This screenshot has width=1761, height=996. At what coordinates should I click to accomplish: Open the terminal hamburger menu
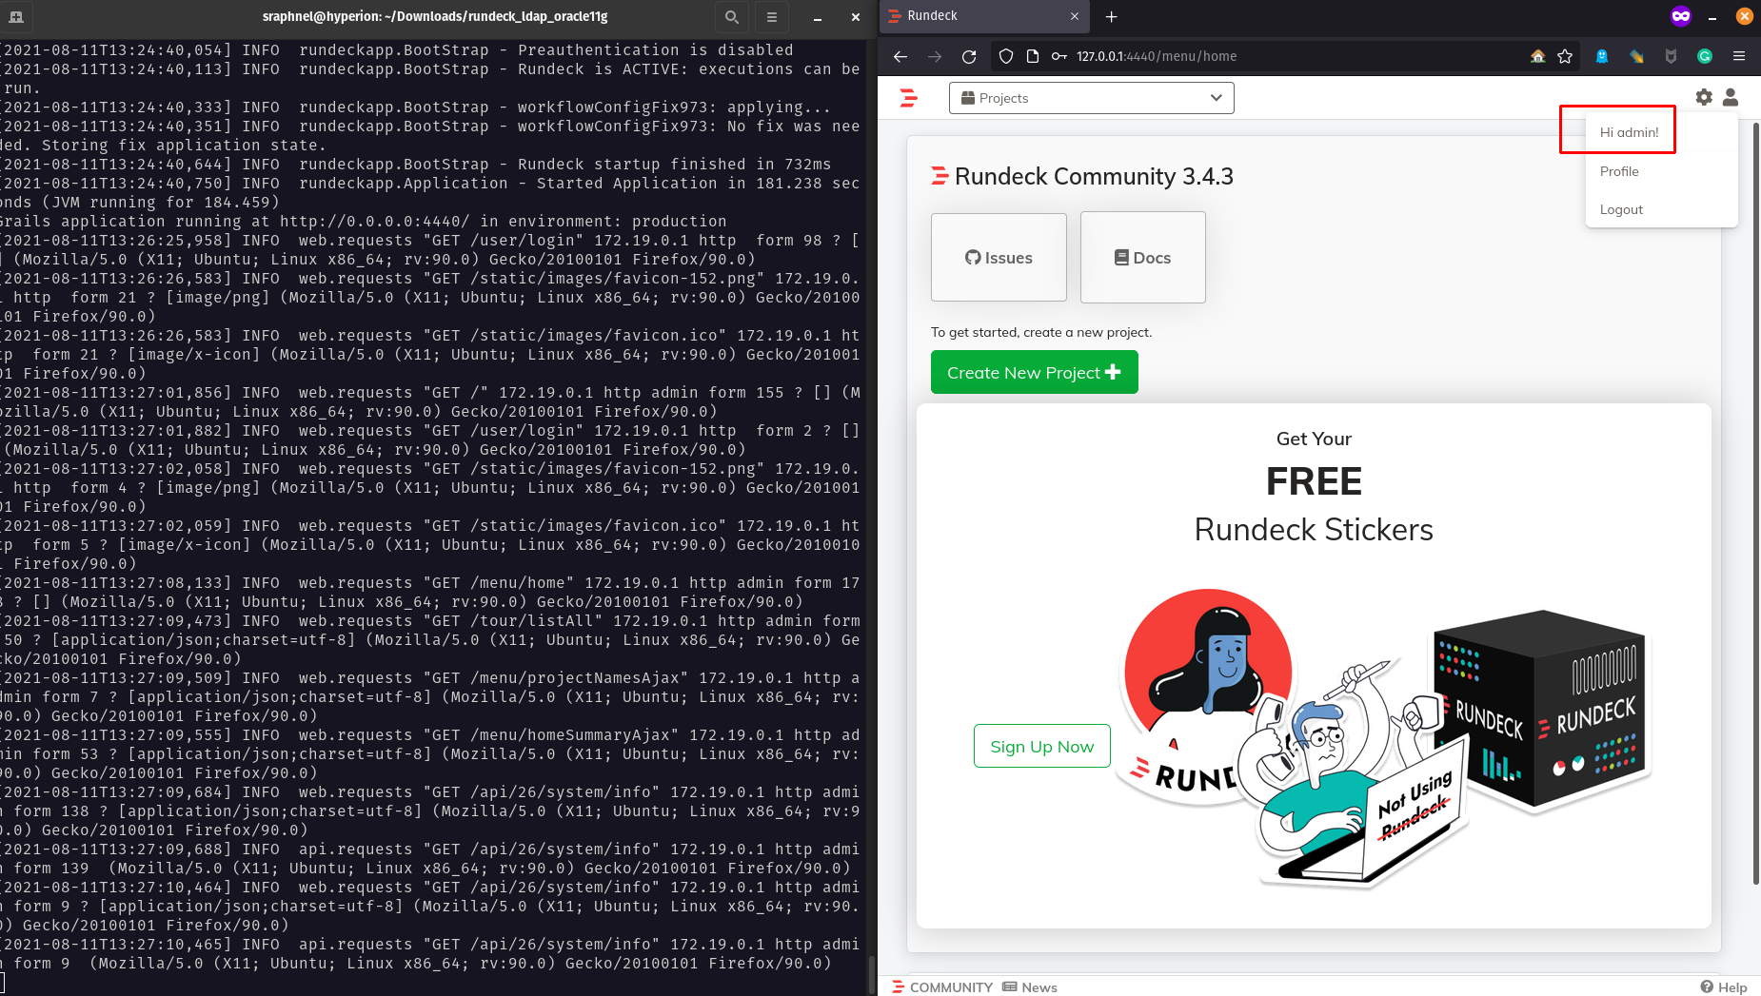coord(771,16)
